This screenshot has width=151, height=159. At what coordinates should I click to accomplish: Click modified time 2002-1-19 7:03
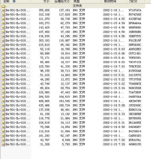click(114, 66)
